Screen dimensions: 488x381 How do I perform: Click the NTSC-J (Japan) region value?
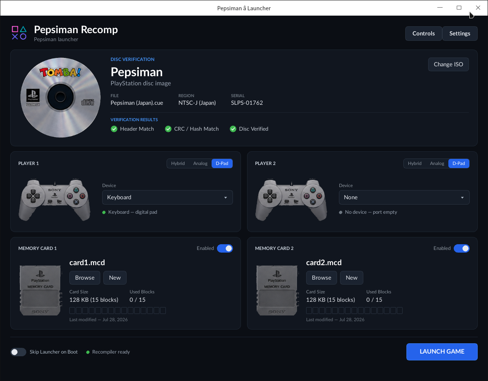[x=197, y=103]
